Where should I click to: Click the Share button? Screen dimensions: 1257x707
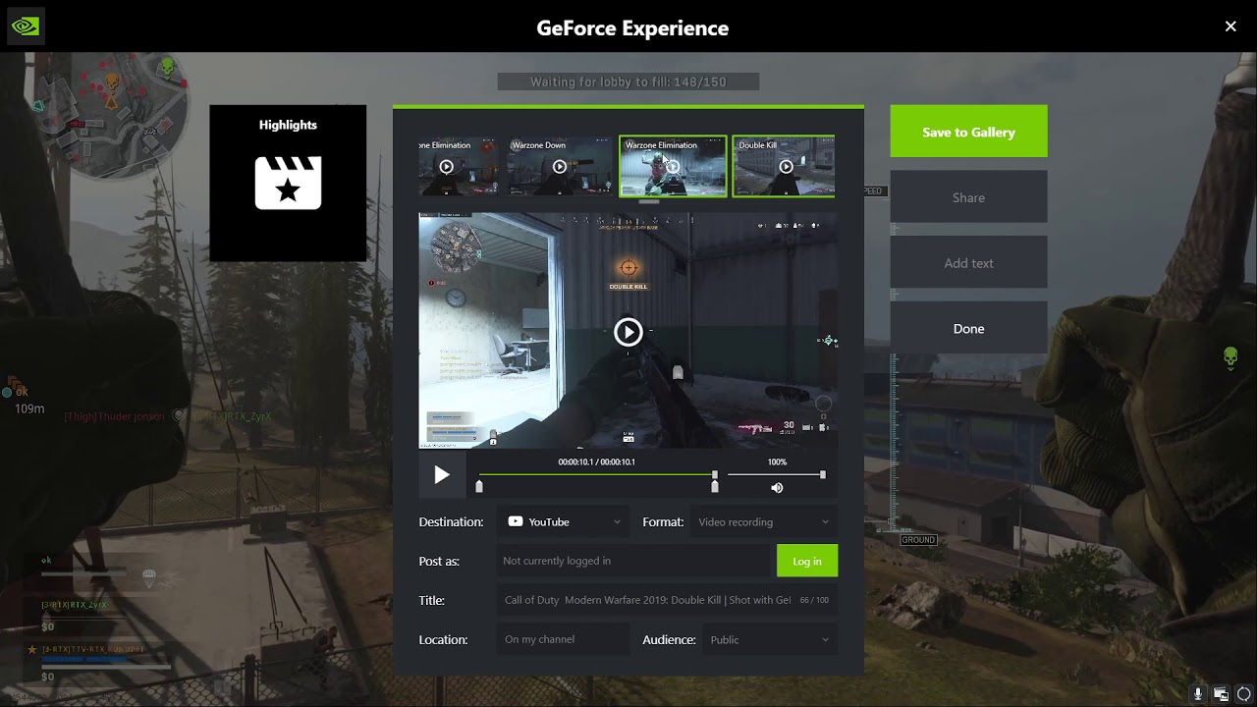pyautogui.click(x=968, y=197)
